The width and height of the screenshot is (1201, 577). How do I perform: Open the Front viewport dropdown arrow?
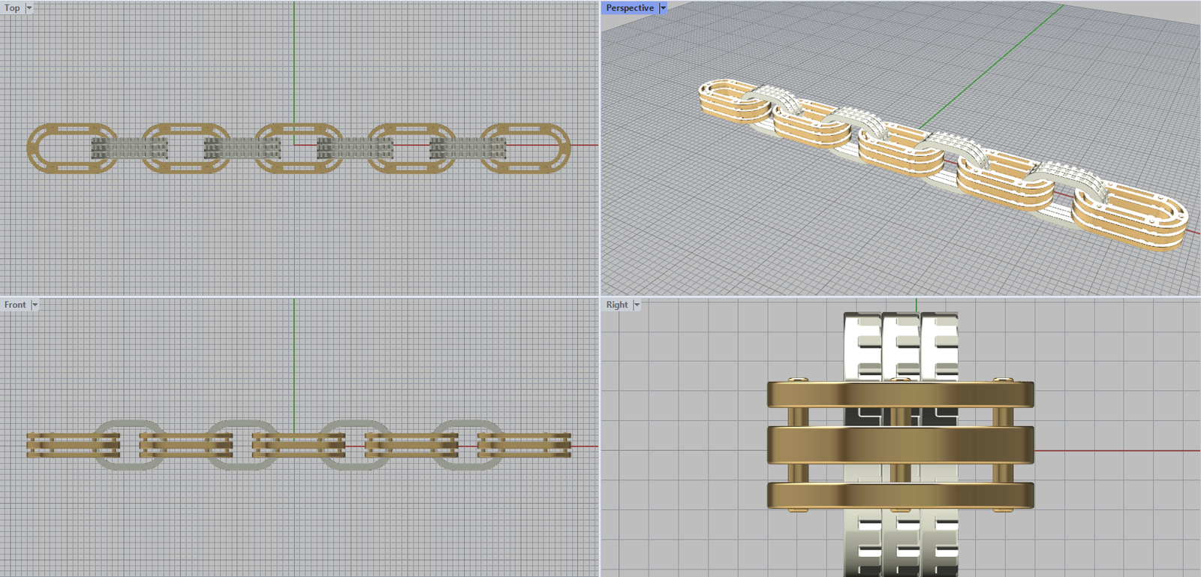coord(35,305)
